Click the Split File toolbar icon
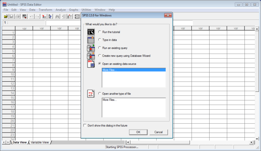The height and width of the screenshot is (151, 261). pos(77,16)
